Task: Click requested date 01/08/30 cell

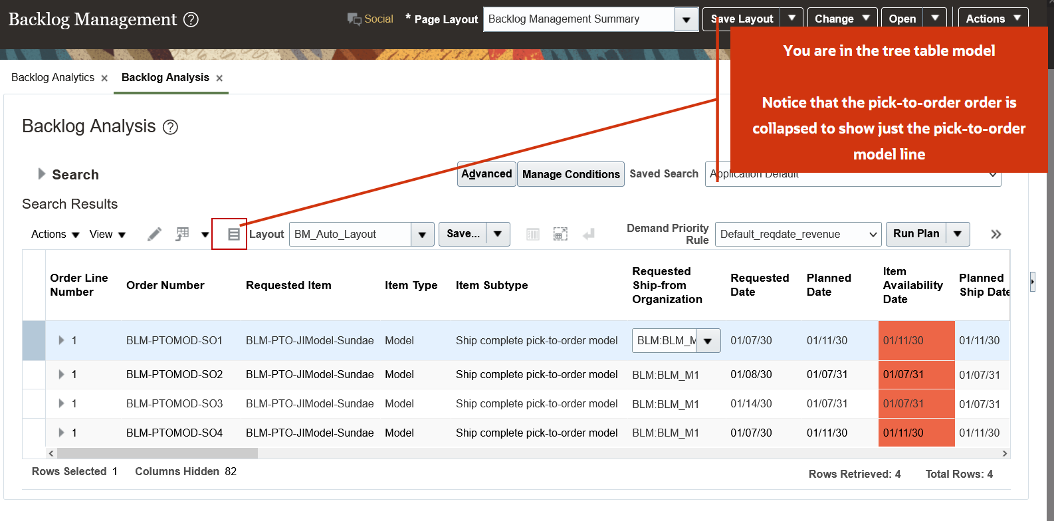Action: point(751,374)
